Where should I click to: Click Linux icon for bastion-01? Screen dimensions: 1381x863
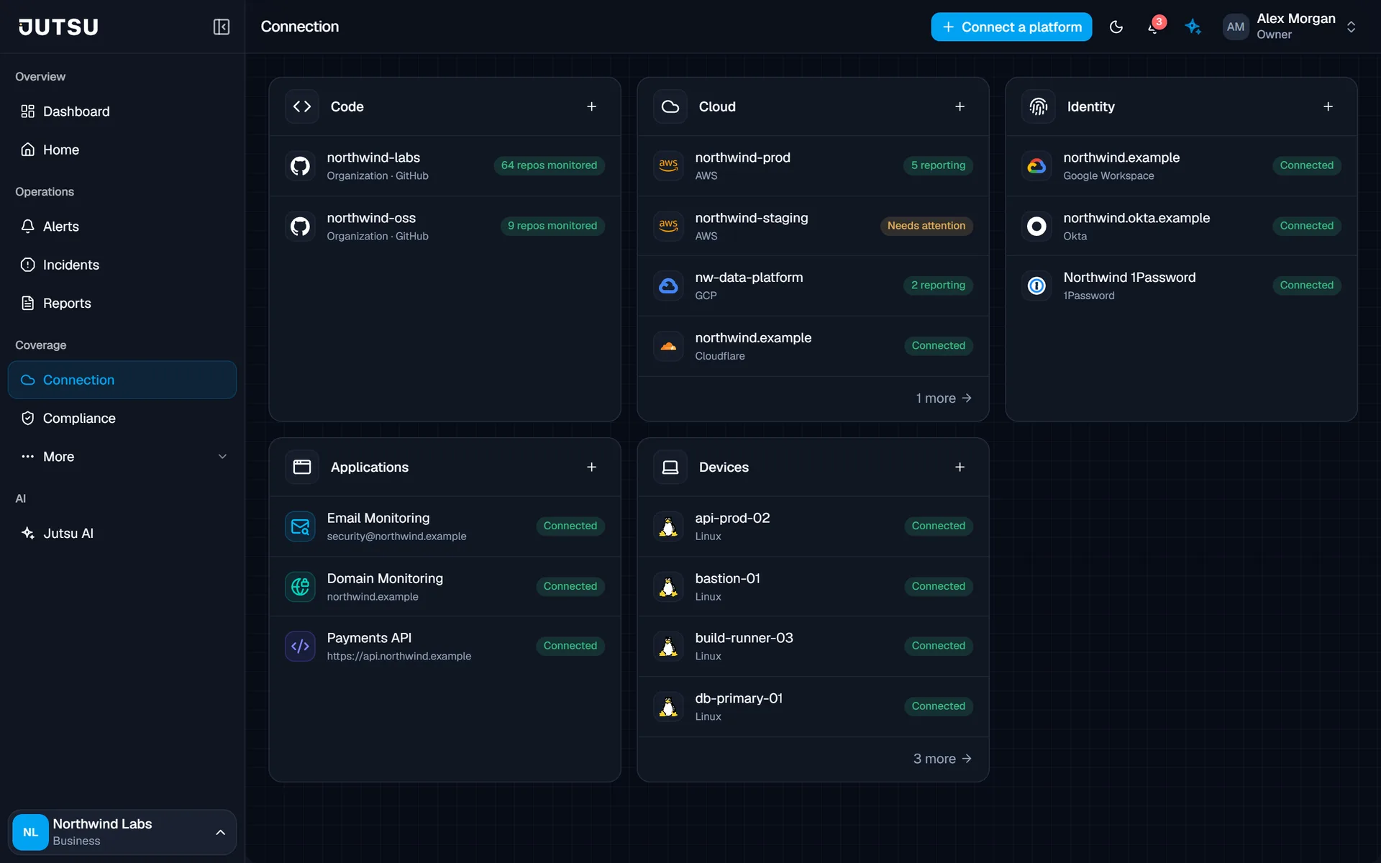click(668, 586)
